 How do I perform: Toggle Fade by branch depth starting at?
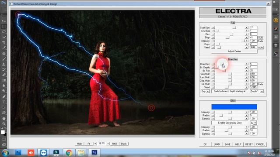point(230,91)
